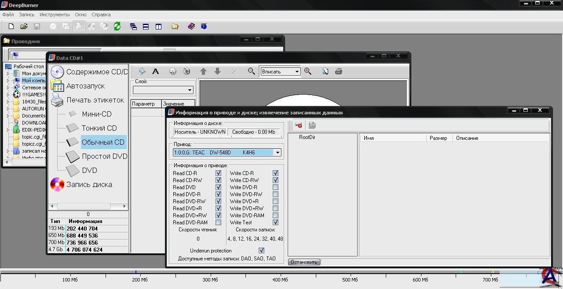Click the printer icon in label toolbar
Screen dimensions: 563x289
tap(338, 71)
